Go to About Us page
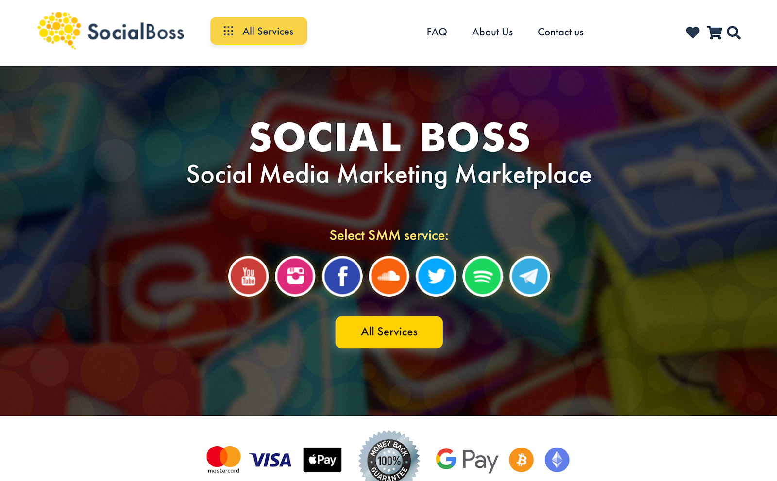 [x=492, y=32]
